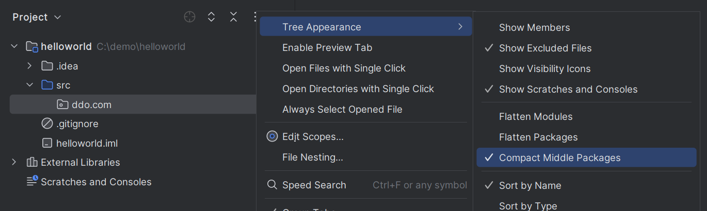The image size is (707, 211).
Task: Click the External Libraries icon
Action: click(x=32, y=162)
